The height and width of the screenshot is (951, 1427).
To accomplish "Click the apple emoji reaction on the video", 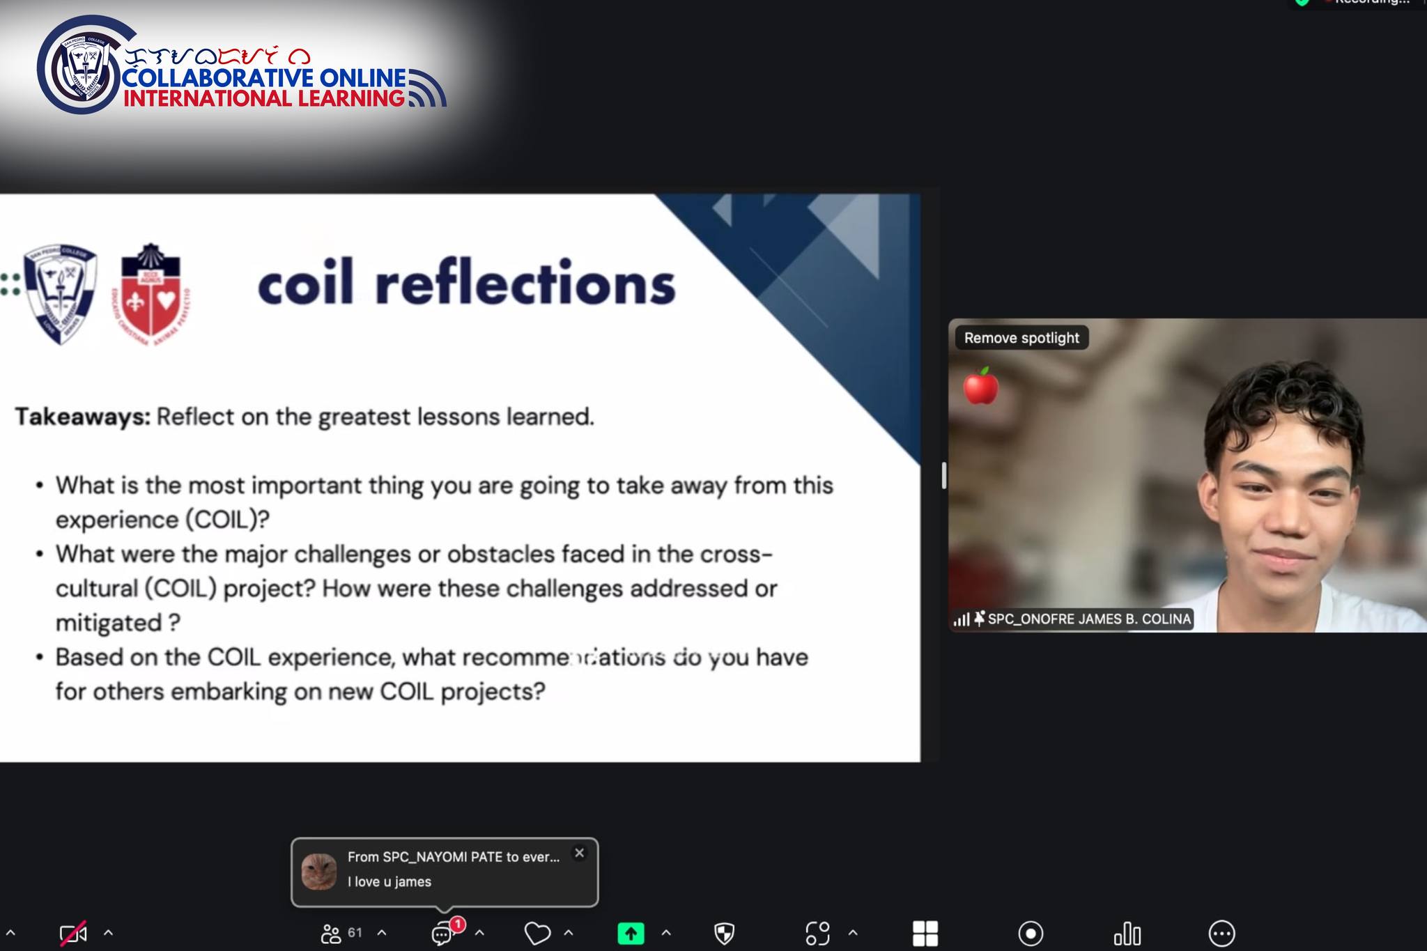I will 981,386.
